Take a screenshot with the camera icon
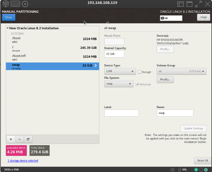 pos(172,170)
